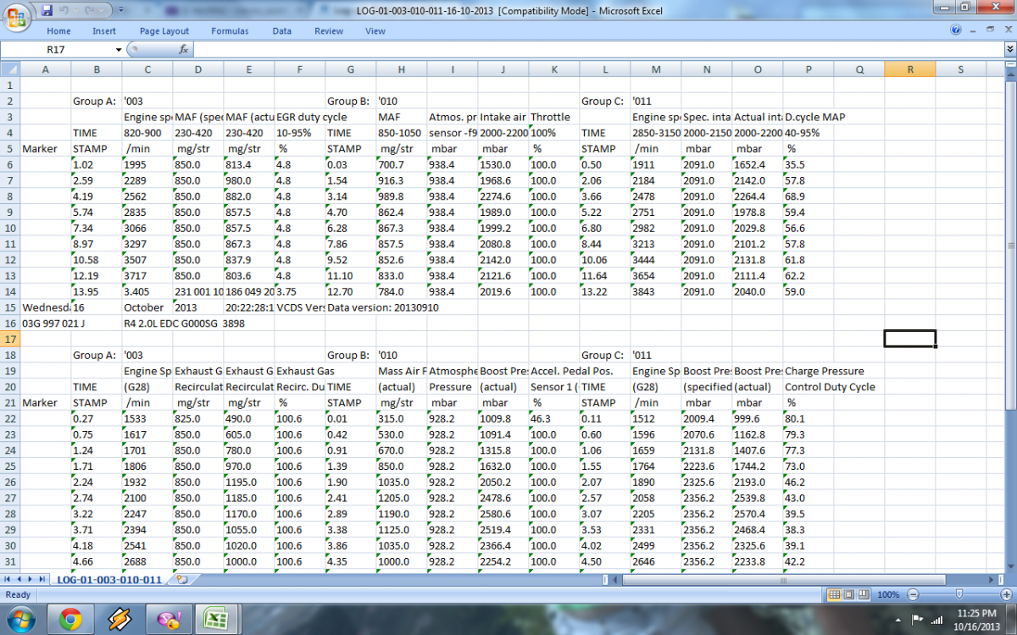The width and height of the screenshot is (1017, 635).
Task: Click into the formula bar
Action: click(x=597, y=50)
